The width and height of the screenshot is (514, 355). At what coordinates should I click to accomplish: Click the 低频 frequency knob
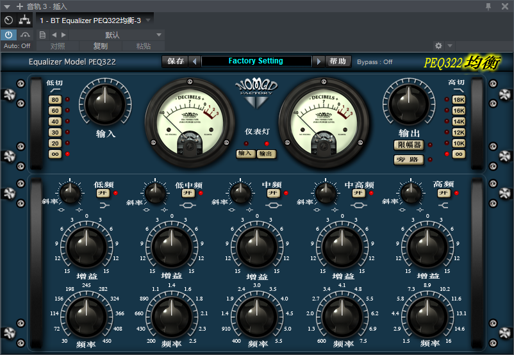point(87,317)
